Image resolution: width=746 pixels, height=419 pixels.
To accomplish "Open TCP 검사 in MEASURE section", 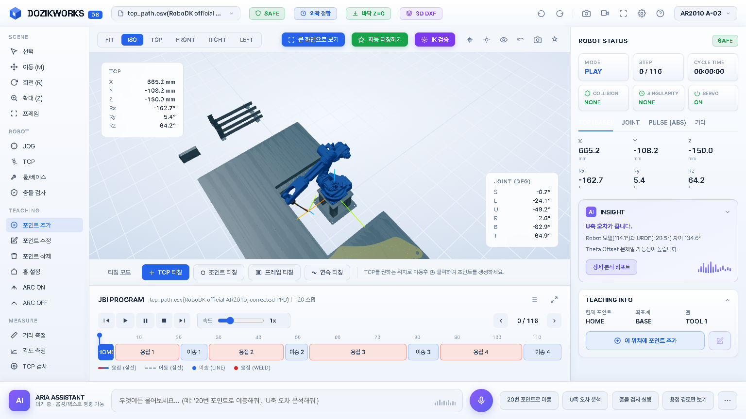I will 44,366.
